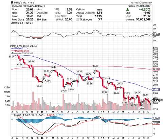Click the RSI indicator icon beside RSI(14)
Viewport: 163px width, 140px height.
[13, 23]
